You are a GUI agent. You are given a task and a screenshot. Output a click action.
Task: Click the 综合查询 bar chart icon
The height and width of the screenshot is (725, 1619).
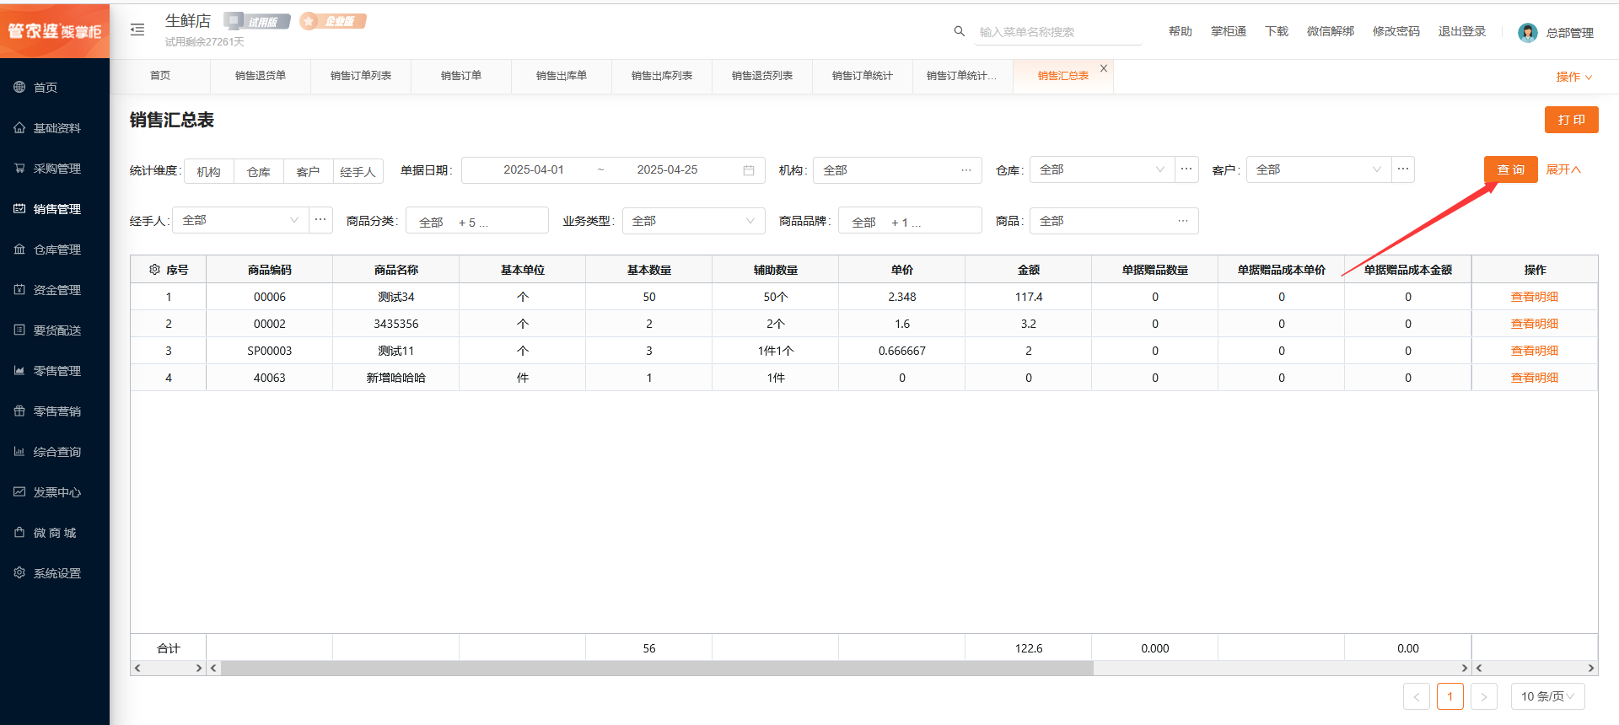click(x=19, y=451)
